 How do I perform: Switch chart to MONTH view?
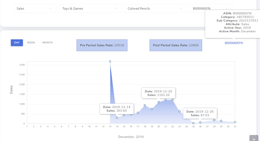tap(47, 43)
